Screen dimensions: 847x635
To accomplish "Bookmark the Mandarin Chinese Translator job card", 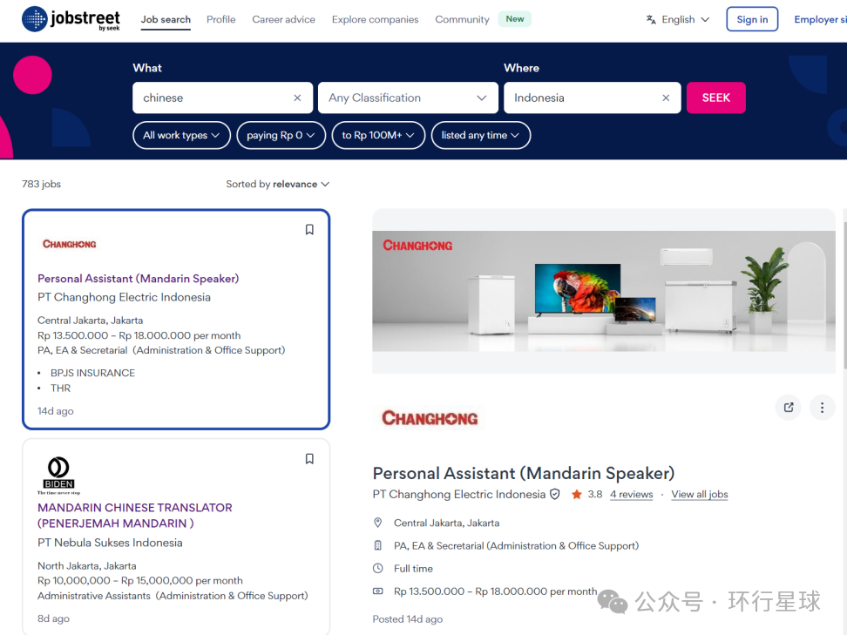I will click(x=309, y=459).
